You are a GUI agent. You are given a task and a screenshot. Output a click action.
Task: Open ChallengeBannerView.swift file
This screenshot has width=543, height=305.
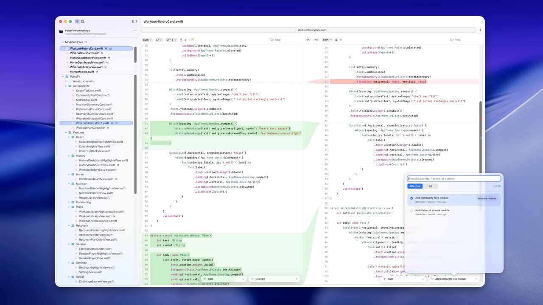[96, 282]
